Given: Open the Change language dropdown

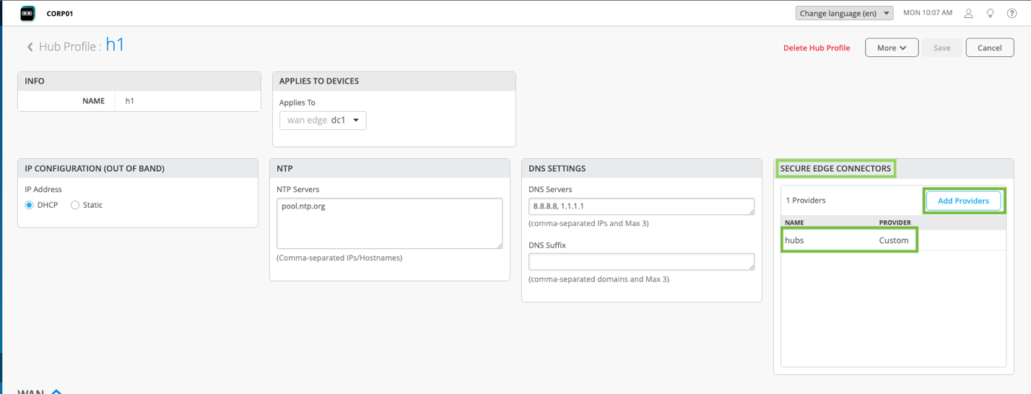Looking at the screenshot, I should [x=844, y=13].
